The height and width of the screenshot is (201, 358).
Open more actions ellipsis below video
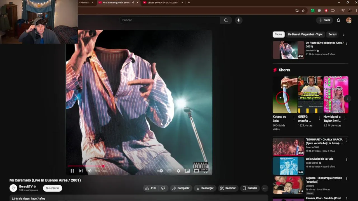coord(265,188)
